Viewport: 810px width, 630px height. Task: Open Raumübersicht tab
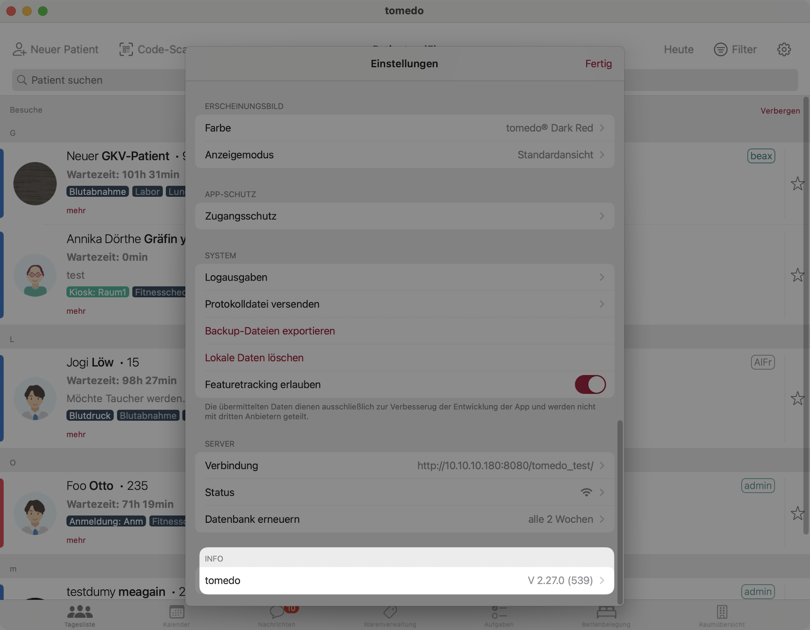tap(722, 616)
